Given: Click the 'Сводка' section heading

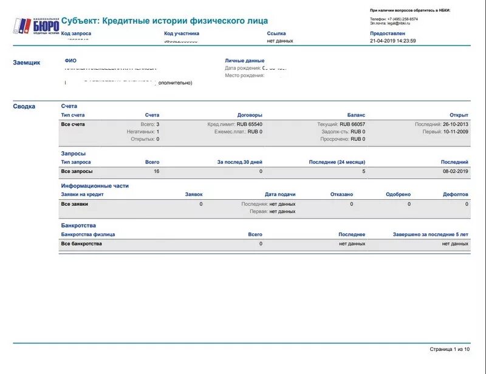Looking at the screenshot, I should (24, 107).
